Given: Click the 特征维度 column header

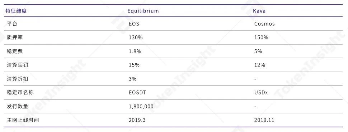Looking at the screenshot, I should pos(16,11).
